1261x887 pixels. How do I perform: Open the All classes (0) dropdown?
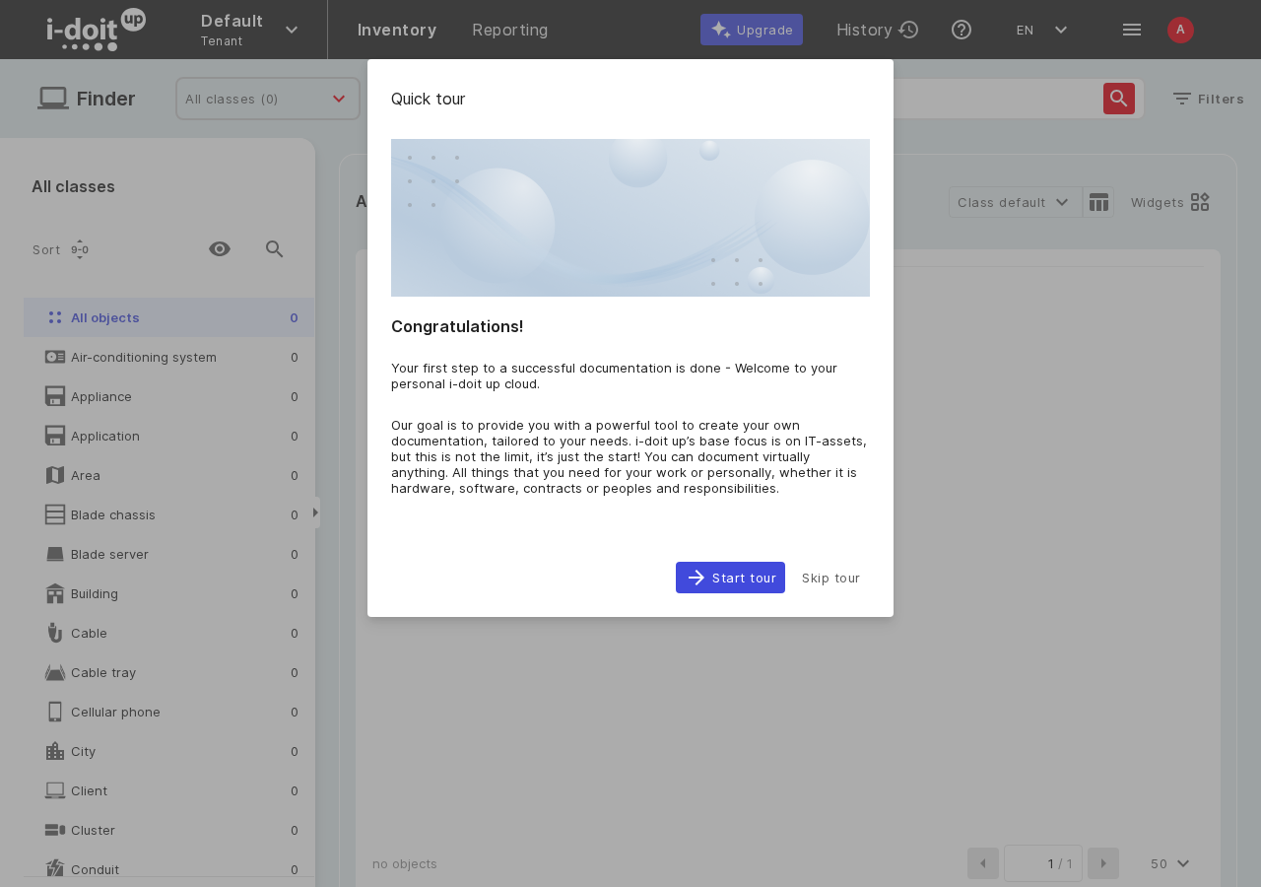pyautogui.click(x=268, y=99)
